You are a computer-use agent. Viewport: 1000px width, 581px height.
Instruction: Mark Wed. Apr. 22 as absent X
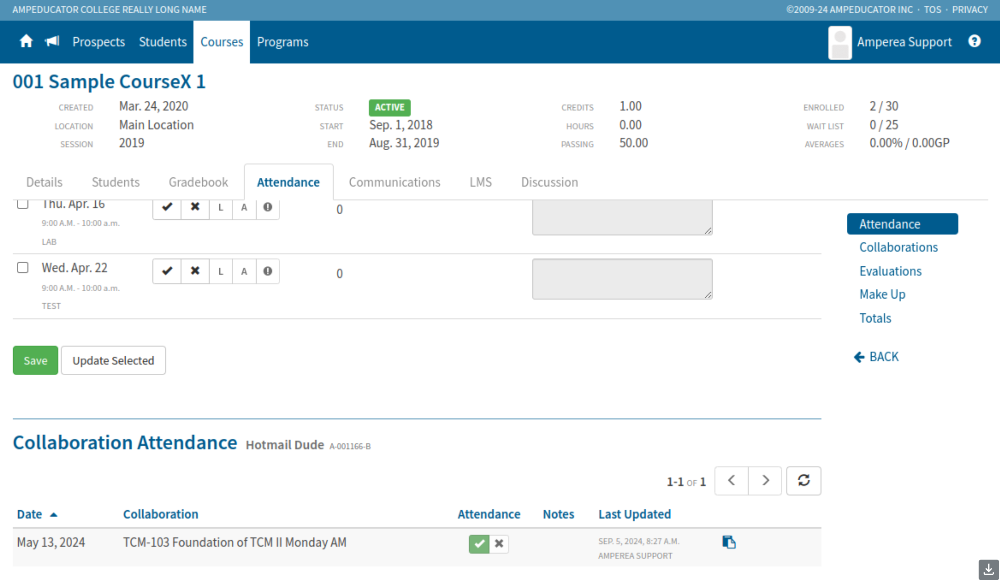pyautogui.click(x=195, y=271)
